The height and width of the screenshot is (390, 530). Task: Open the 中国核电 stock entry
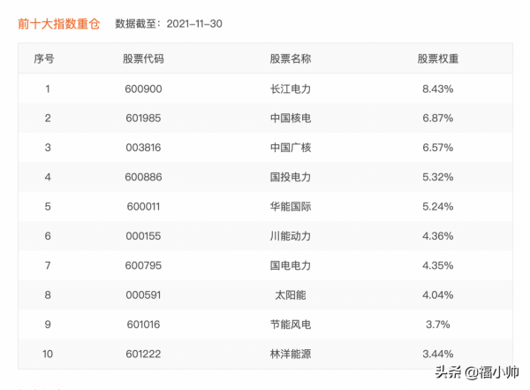coord(291,119)
